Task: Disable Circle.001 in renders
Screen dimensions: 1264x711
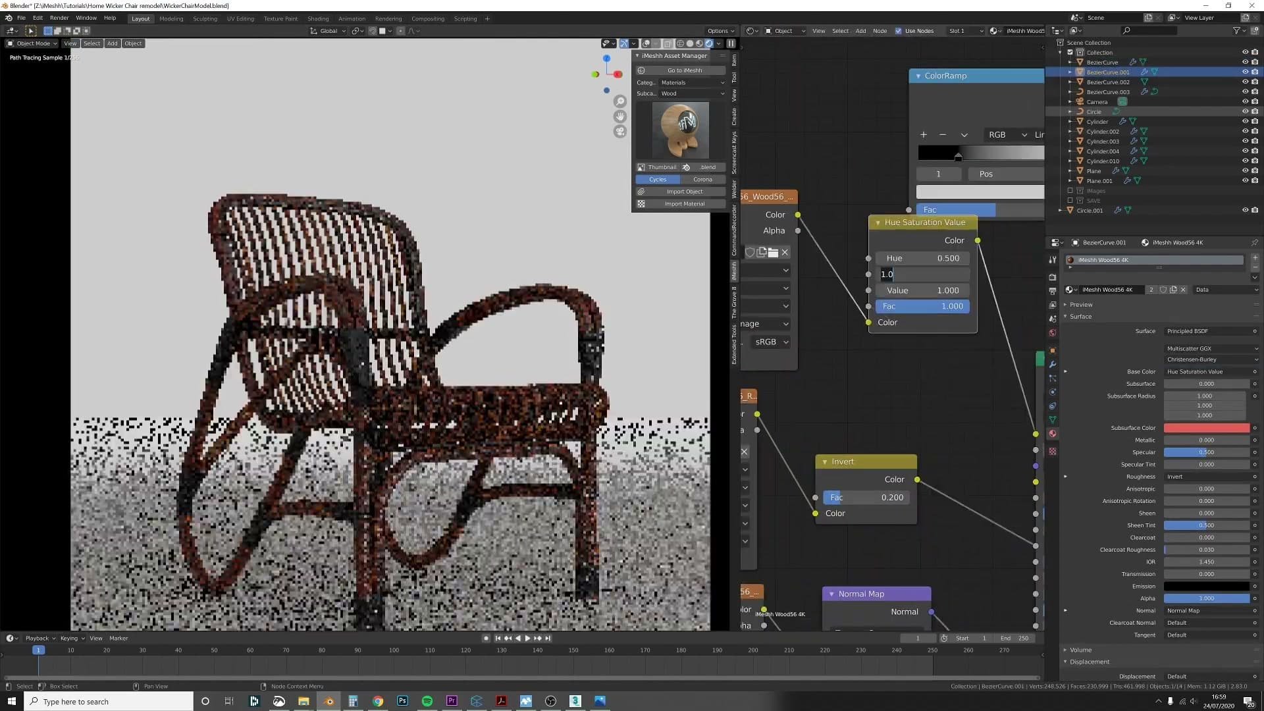Action: pos(1255,211)
